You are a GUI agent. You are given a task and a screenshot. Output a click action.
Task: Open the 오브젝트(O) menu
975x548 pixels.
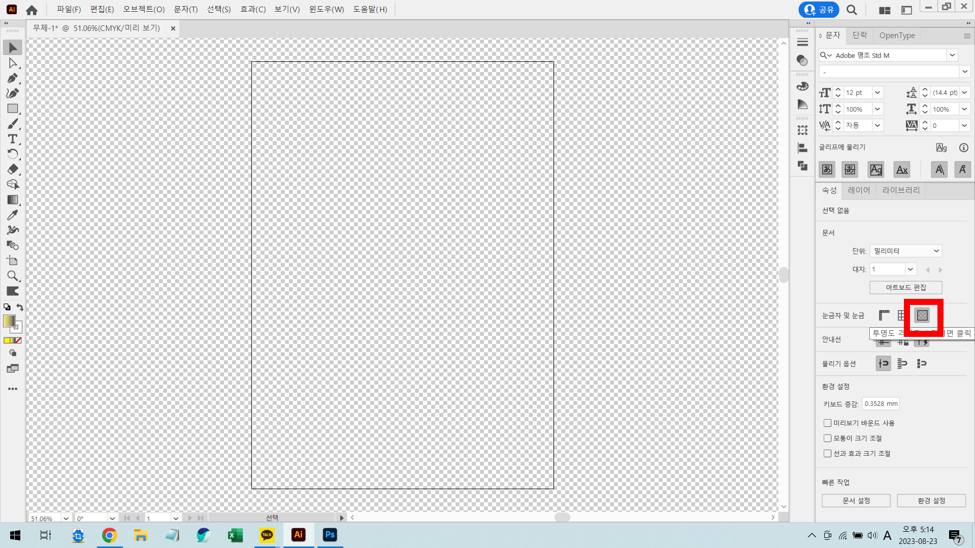click(x=144, y=9)
